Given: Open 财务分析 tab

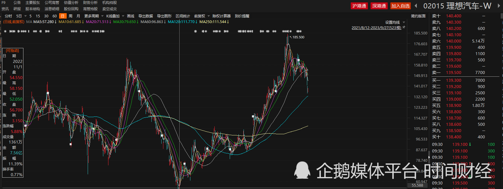Looking at the screenshot, I should (90, 3).
